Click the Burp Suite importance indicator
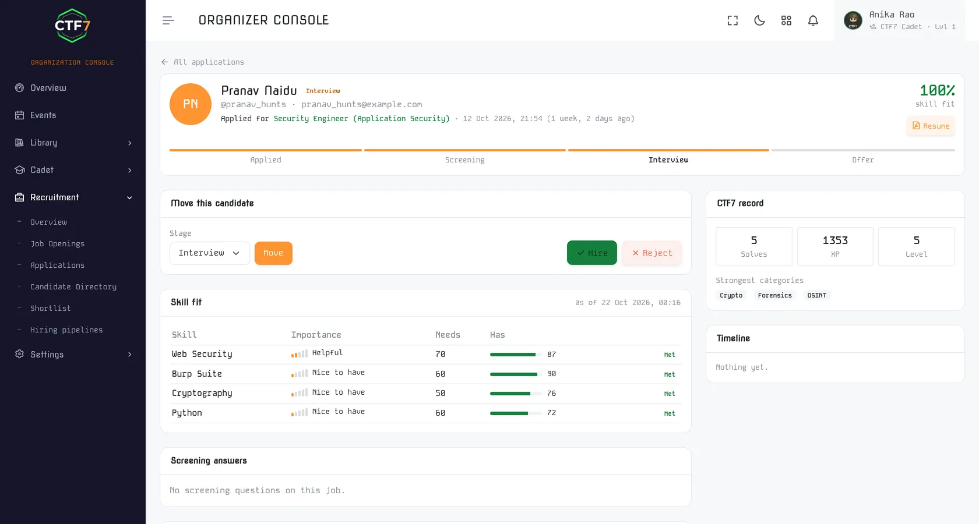The width and height of the screenshot is (979, 524). tap(300, 374)
